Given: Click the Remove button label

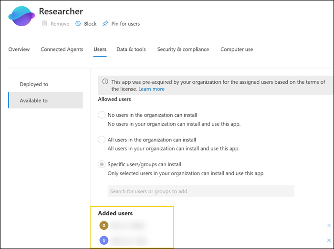Looking at the screenshot, I should pos(60,24).
